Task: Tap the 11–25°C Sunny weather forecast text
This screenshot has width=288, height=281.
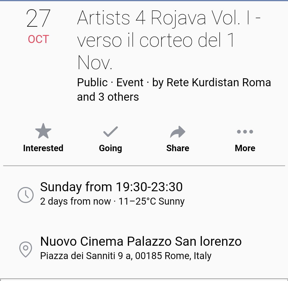Action: click(152, 201)
